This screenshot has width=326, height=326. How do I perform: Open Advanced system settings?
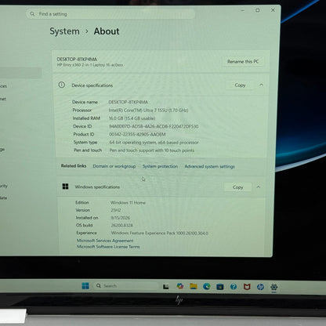[x=209, y=166]
